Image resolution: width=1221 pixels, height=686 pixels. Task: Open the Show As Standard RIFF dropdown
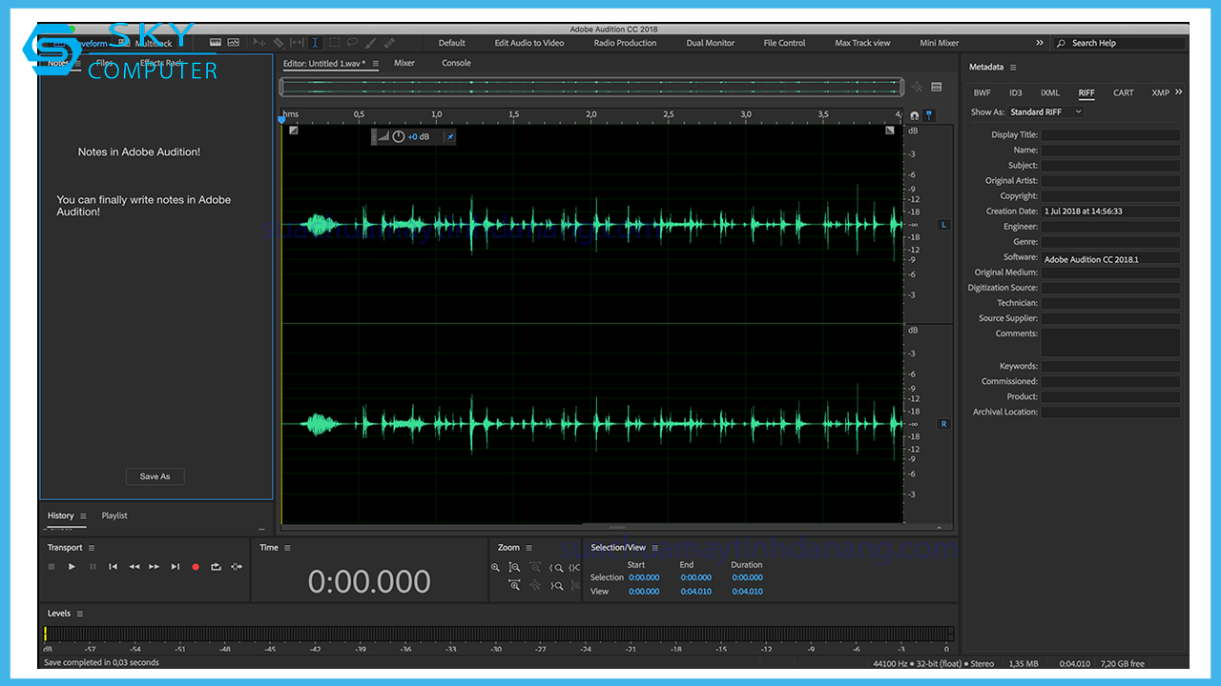[1046, 112]
